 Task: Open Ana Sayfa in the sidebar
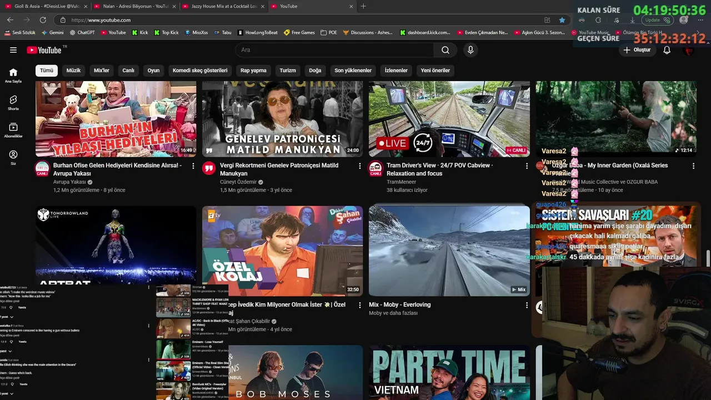tap(13, 76)
